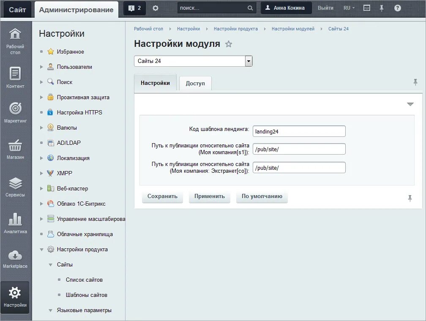Click the Облачные хранилища icon
Image resolution: width=426 pixels, height=321 pixels.
click(x=51, y=234)
